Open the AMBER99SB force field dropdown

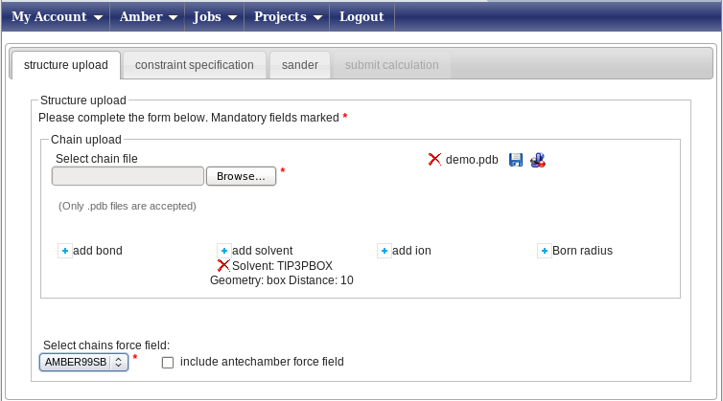click(x=83, y=362)
